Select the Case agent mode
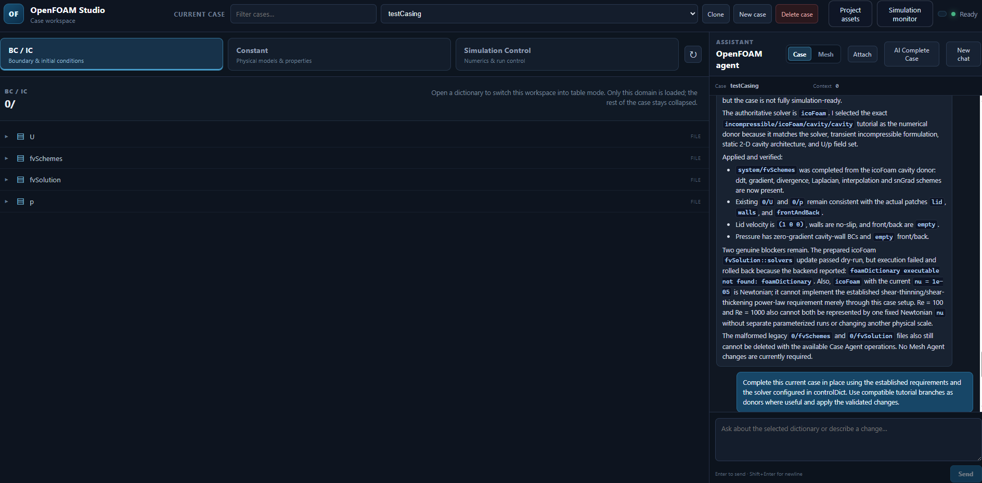The width and height of the screenshot is (982, 483). tap(799, 54)
